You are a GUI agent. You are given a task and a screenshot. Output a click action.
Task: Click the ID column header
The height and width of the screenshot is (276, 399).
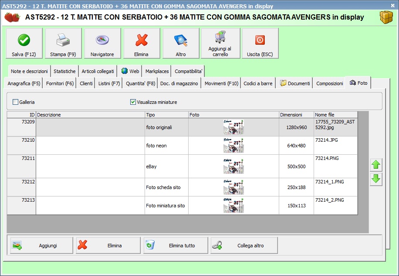(21, 115)
